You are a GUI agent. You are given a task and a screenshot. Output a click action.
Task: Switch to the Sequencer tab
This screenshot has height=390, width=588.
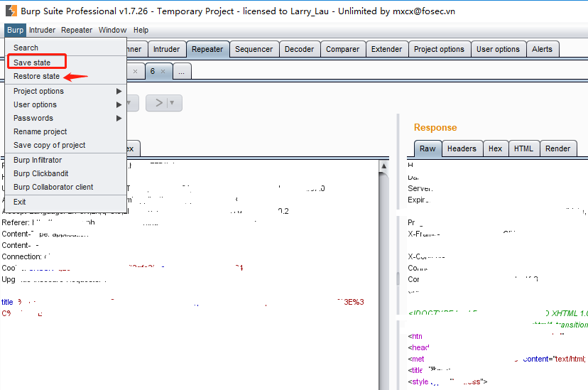click(x=254, y=49)
